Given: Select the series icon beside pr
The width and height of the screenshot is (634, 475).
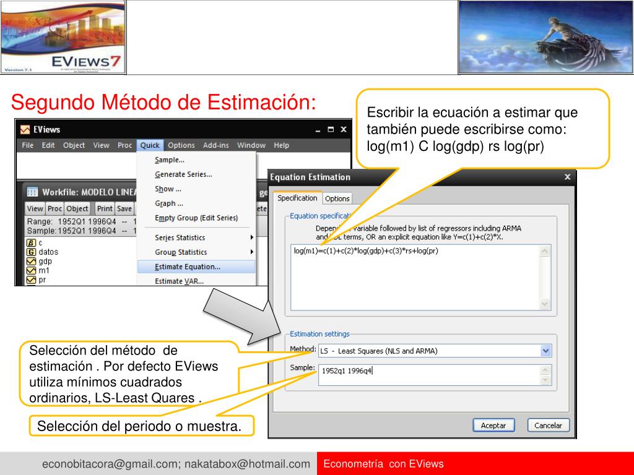Looking at the screenshot, I should tap(31, 280).
